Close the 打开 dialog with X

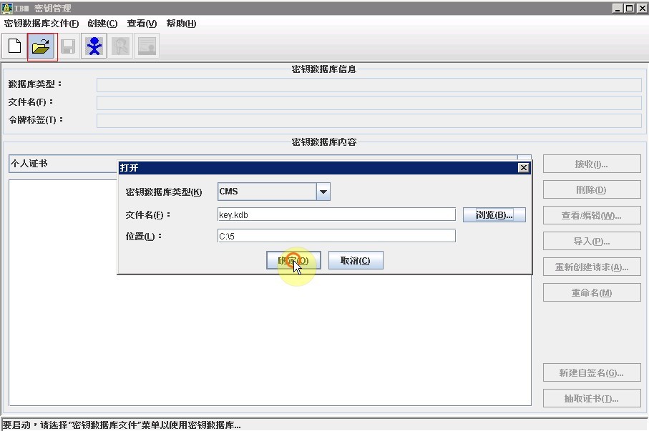(523, 167)
